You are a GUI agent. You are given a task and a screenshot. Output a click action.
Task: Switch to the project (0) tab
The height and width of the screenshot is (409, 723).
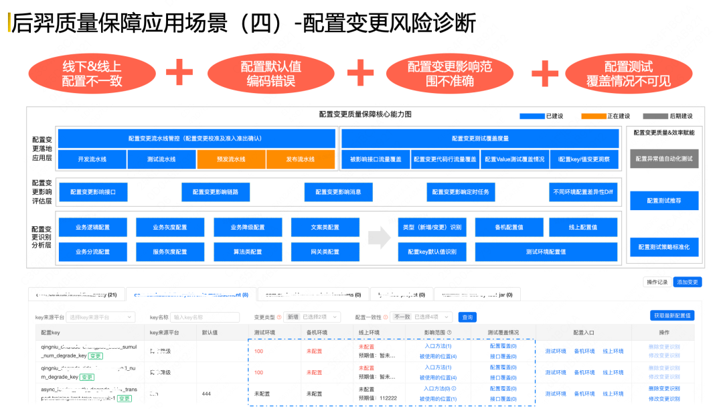(x=401, y=295)
